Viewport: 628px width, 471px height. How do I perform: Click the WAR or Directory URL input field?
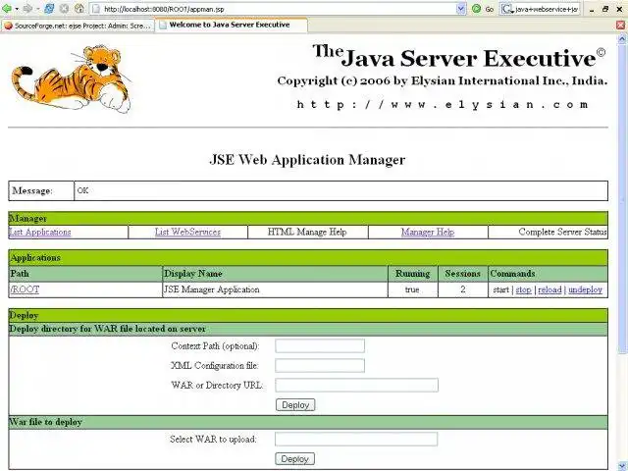click(357, 385)
